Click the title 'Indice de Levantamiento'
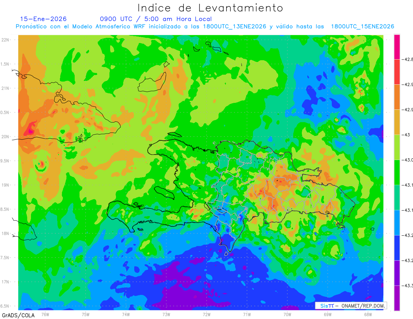Screen dimensions: 413x319 coord(210,8)
